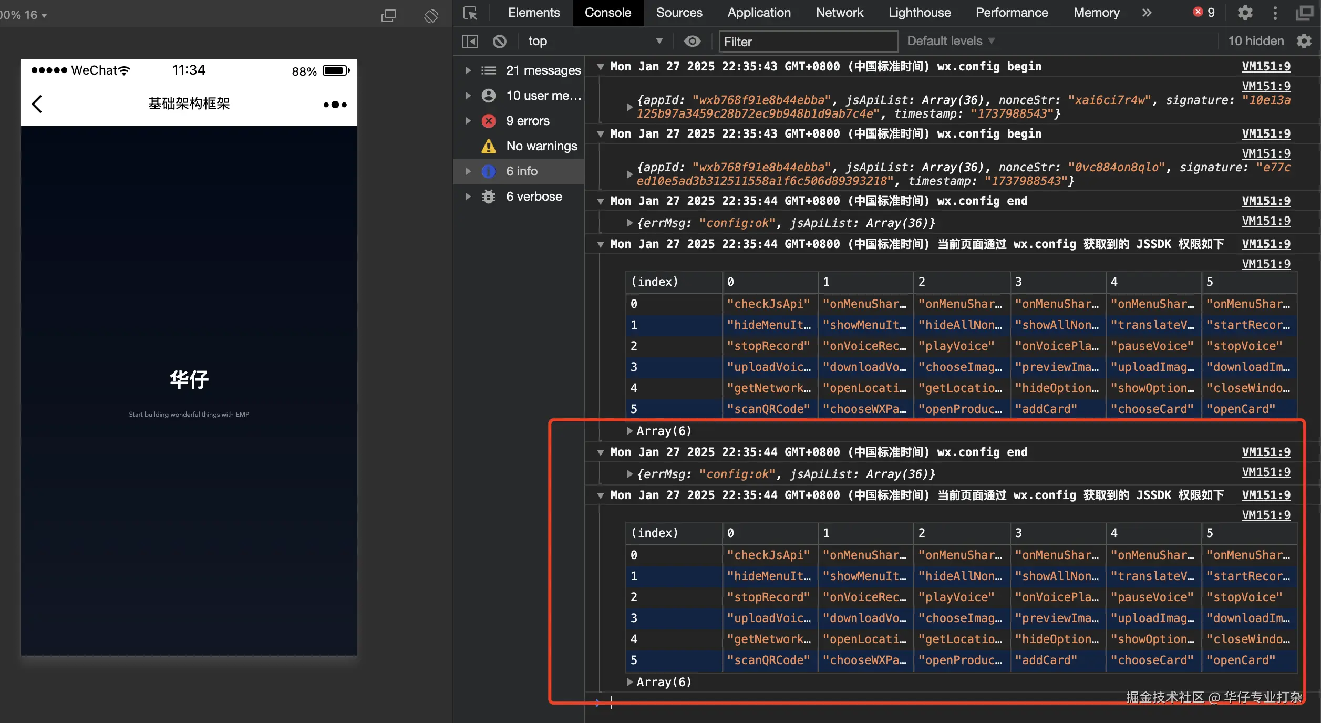
Task: Open the DevTools settings gear
Action: [x=1245, y=13]
